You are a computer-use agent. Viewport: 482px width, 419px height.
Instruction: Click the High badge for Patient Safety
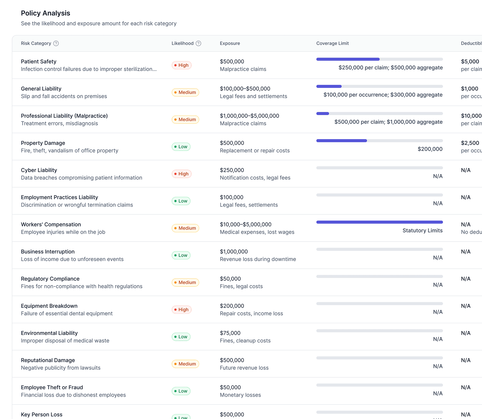pos(181,65)
